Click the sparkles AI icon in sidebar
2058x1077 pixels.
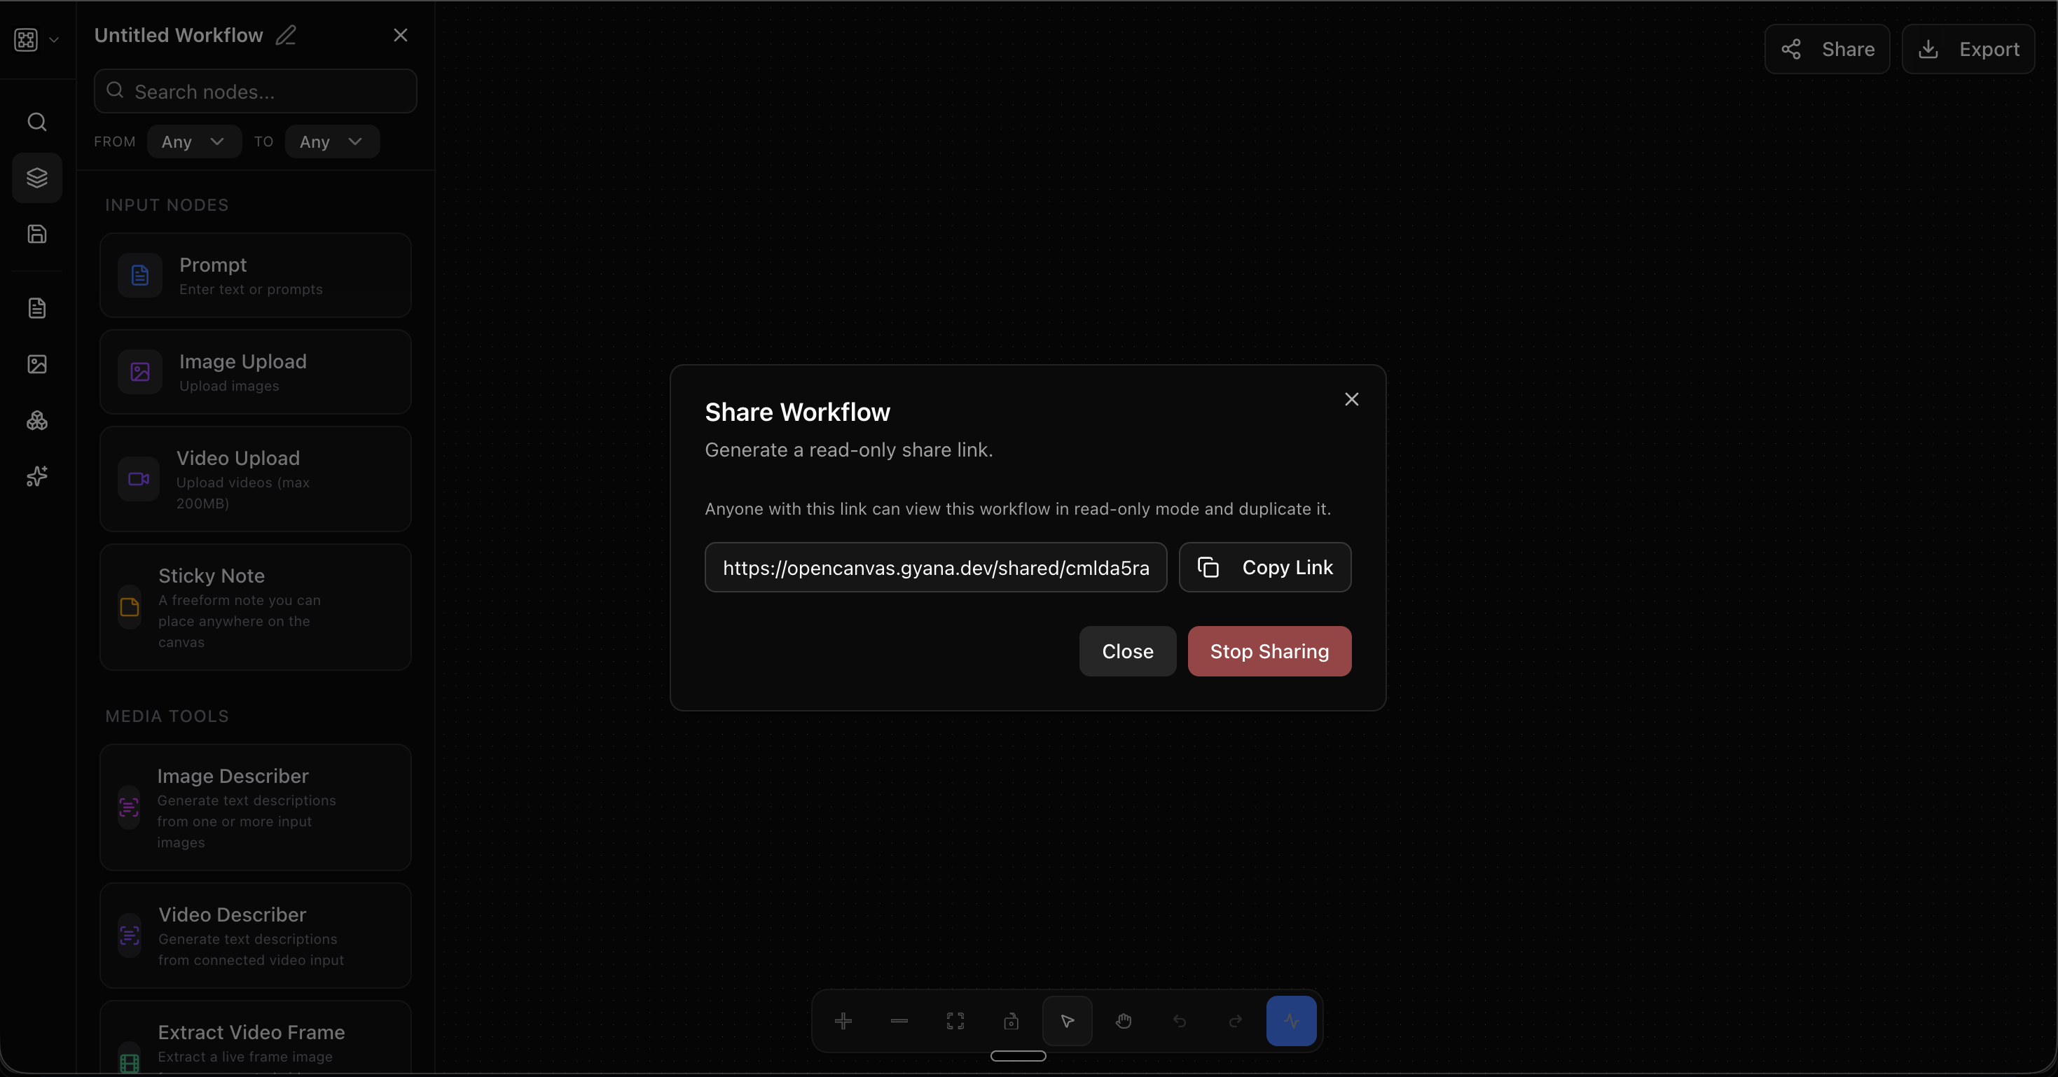pos(36,476)
